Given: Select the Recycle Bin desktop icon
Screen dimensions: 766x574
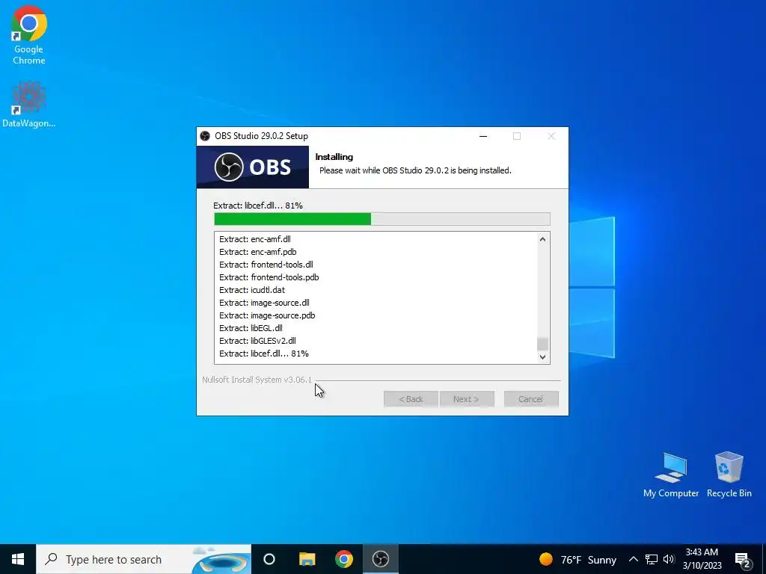Looking at the screenshot, I should pos(729,475).
